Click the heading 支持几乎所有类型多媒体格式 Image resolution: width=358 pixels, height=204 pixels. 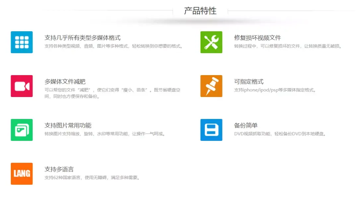pos(83,38)
